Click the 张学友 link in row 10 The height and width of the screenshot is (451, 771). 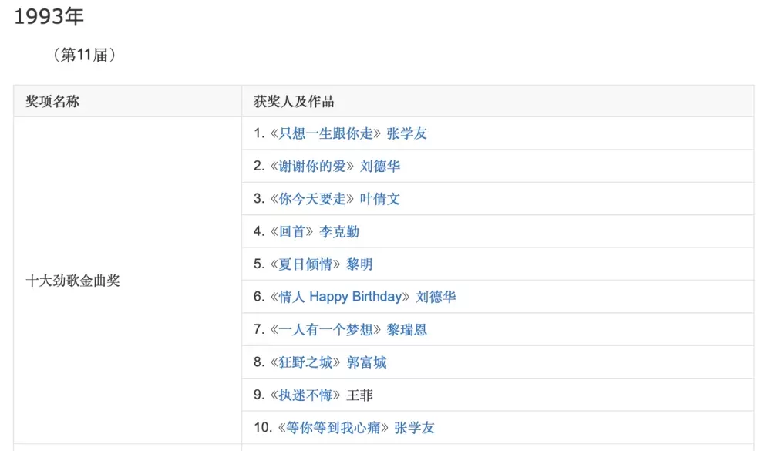[x=415, y=427]
